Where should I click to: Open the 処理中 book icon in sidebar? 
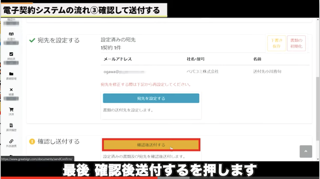tap(11, 35)
